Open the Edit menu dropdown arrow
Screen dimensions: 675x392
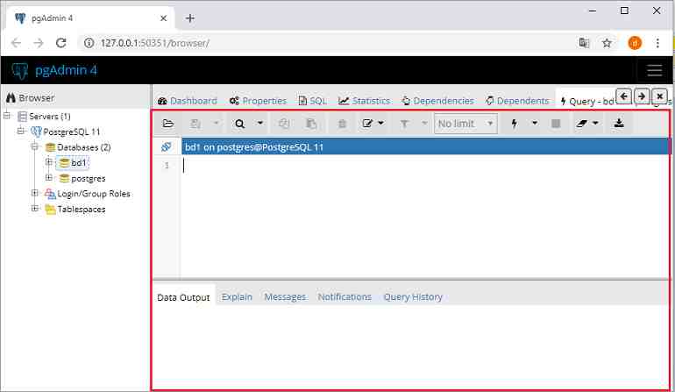pos(381,123)
